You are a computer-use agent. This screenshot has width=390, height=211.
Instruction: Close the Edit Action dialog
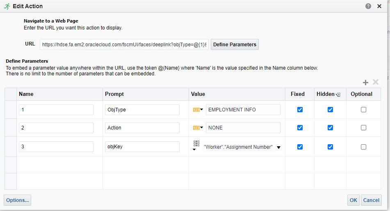tap(379, 6)
